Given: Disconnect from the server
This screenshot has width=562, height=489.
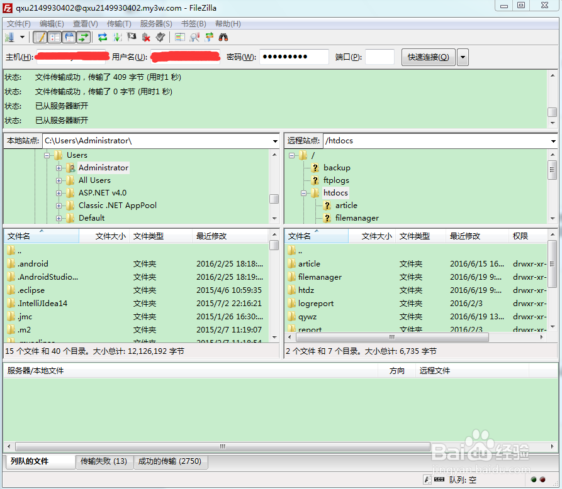Looking at the screenshot, I should (x=145, y=37).
